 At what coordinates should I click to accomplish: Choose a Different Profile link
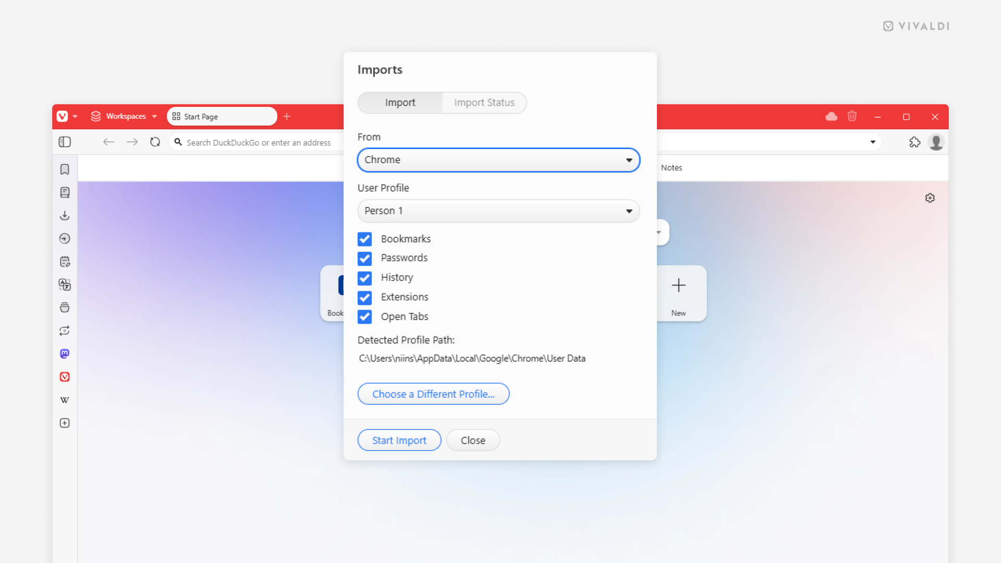(433, 394)
